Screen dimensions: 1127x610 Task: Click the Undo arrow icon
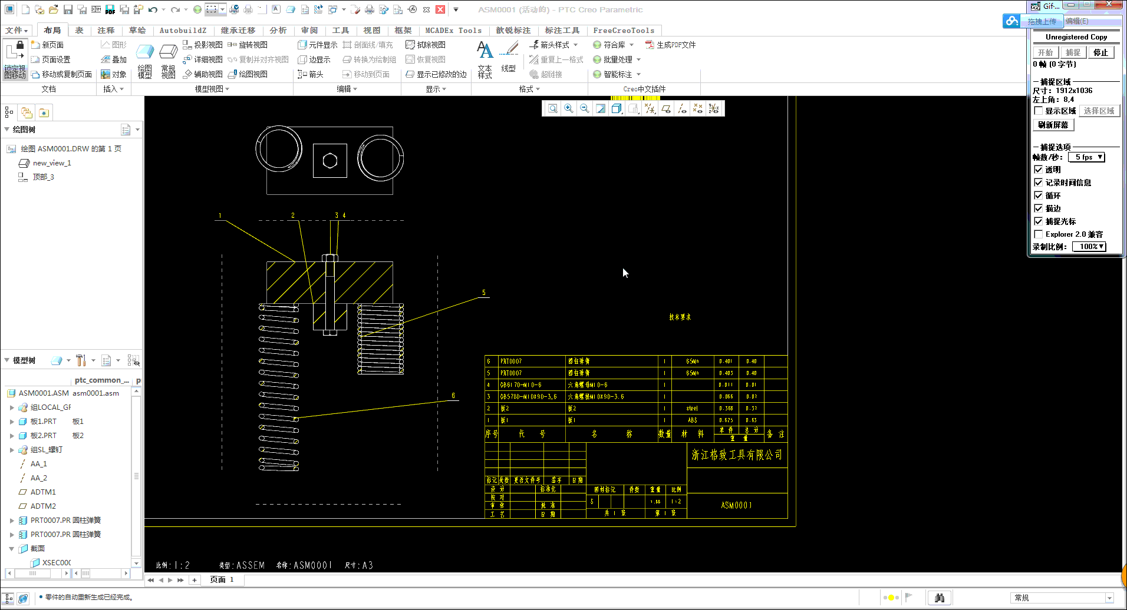point(153,9)
